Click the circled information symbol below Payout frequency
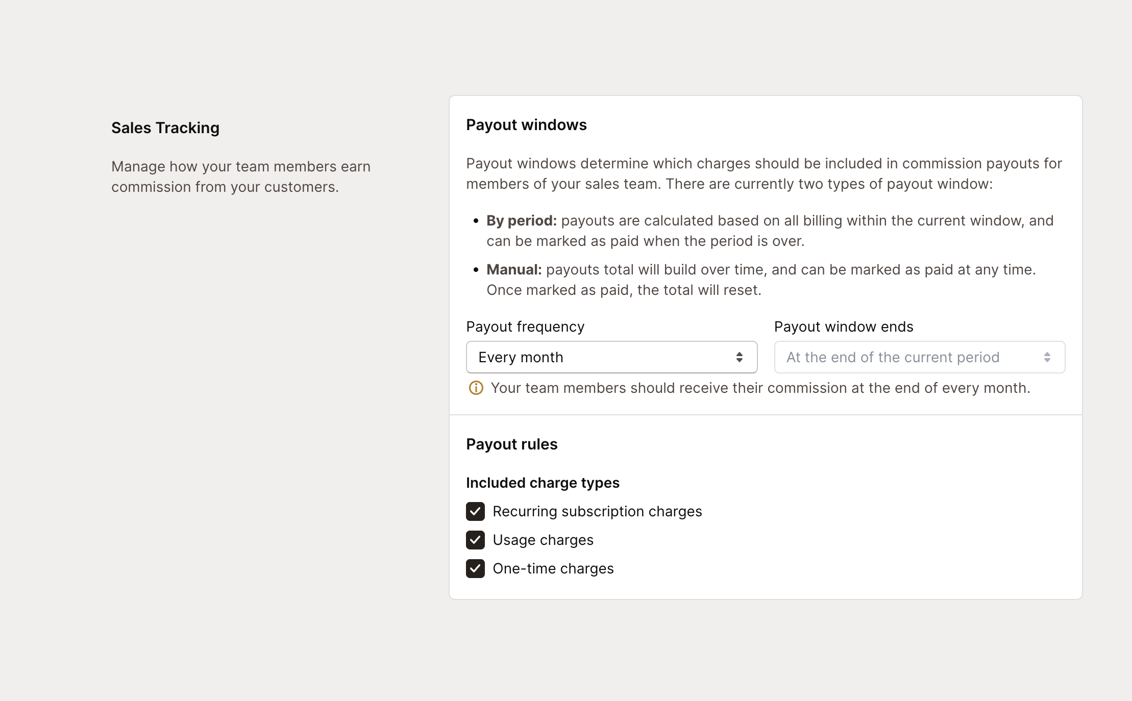The height and width of the screenshot is (701, 1132). click(475, 388)
